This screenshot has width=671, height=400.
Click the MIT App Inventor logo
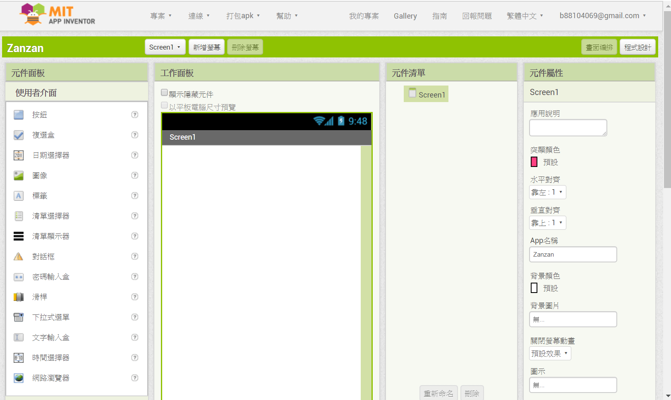pos(57,14)
